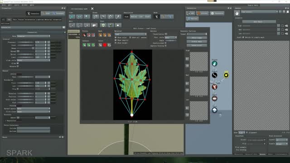Switch to Material tab in Properties

click(x=48, y=19)
